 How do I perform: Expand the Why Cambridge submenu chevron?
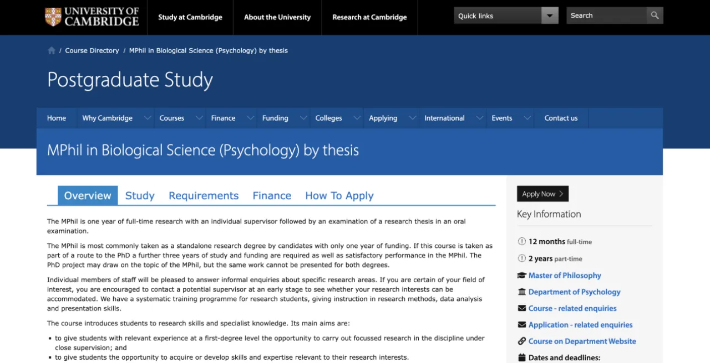click(147, 118)
